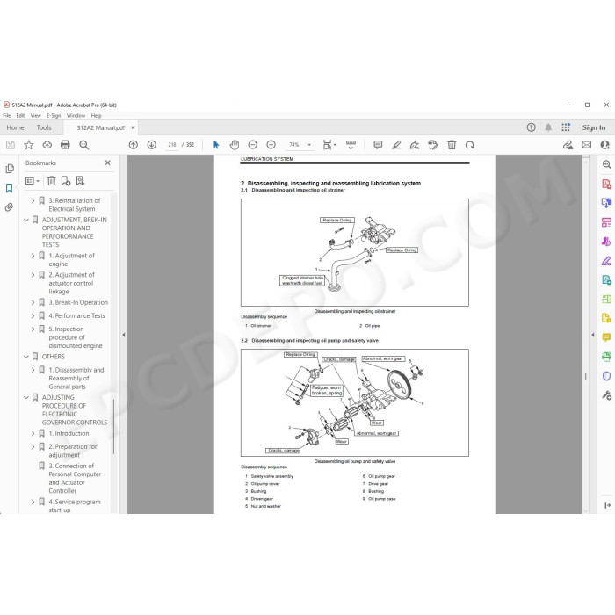Image resolution: width=615 pixels, height=615 pixels.
Task: Switch to the Tools tab
Action: tap(44, 128)
